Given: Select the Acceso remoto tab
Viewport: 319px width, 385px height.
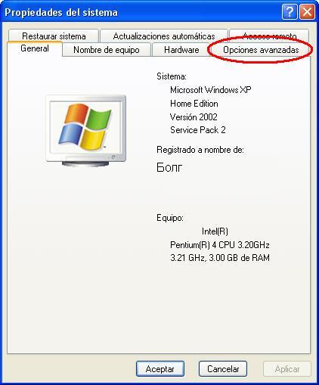Looking at the screenshot, I should tap(269, 36).
